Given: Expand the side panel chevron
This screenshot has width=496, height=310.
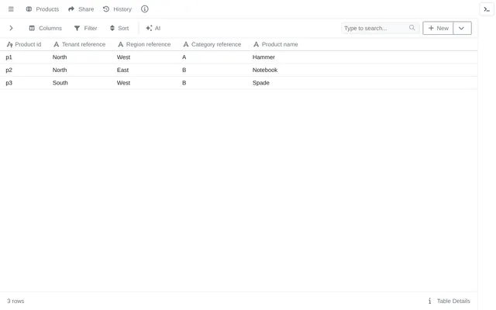Looking at the screenshot, I should (x=11, y=28).
